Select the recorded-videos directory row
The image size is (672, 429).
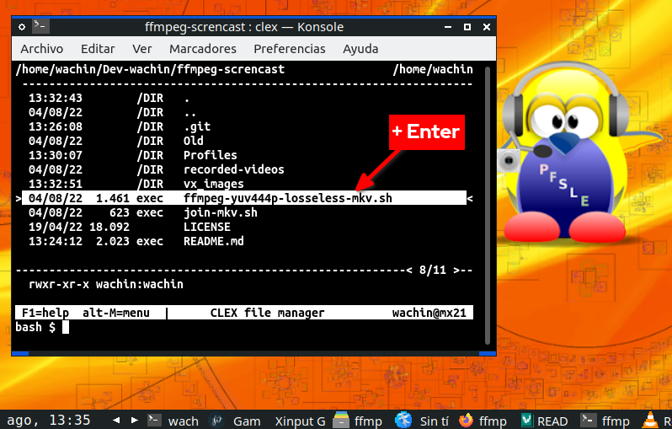pyautogui.click(x=244, y=169)
